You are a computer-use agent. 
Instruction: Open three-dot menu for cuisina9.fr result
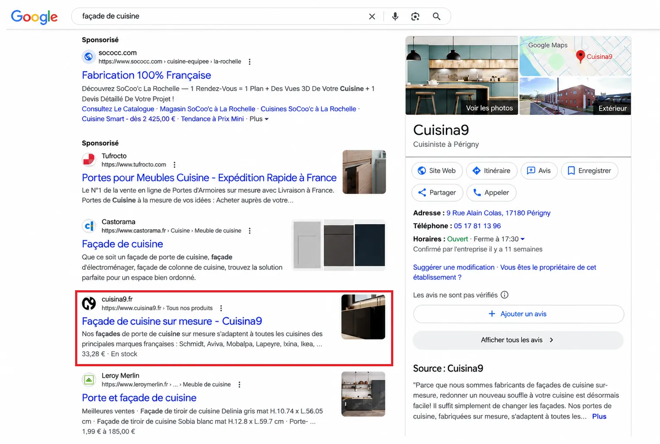[x=221, y=308]
